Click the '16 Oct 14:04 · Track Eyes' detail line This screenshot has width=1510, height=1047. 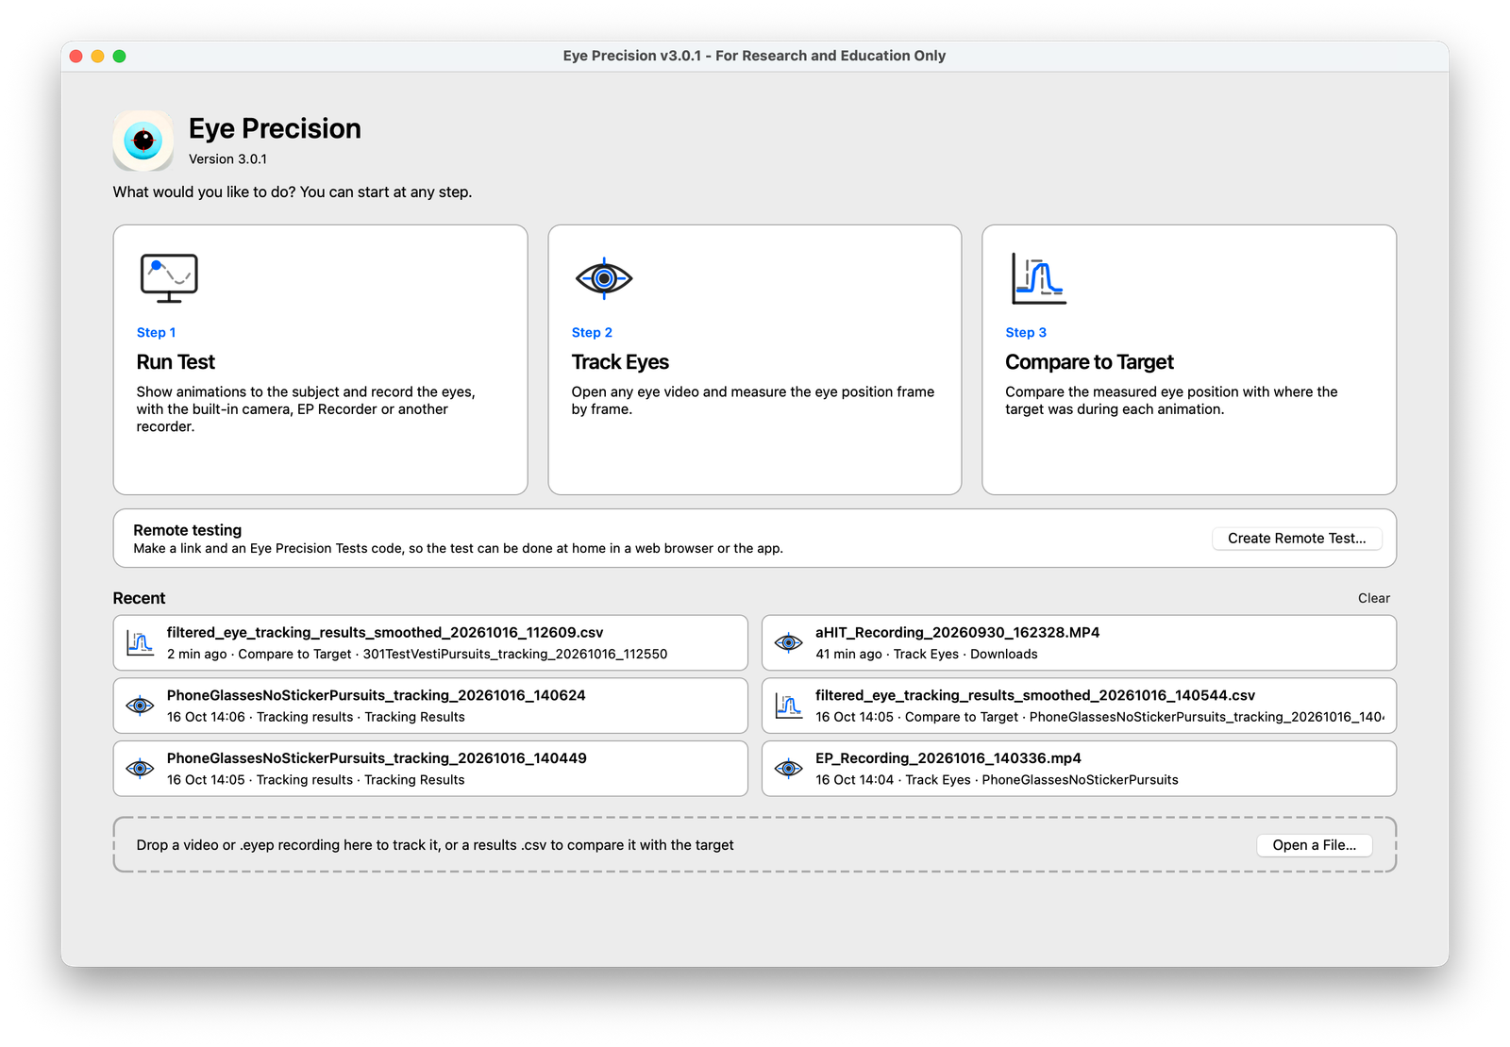pyautogui.click(x=997, y=780)
